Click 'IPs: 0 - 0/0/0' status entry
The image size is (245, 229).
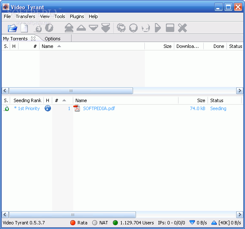click(171, 223)
